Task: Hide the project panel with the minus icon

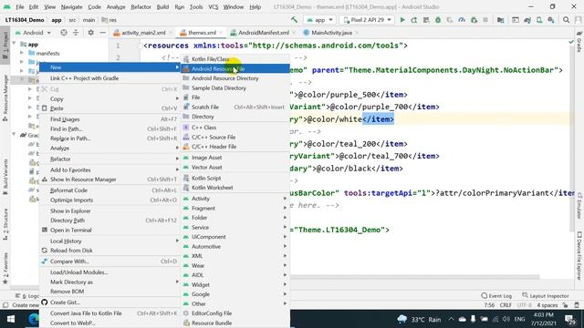Action: click(103, 33)
